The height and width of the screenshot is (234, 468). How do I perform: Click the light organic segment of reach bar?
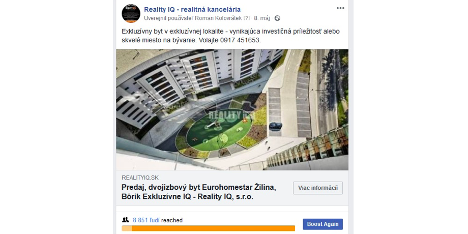pyautogui.click(x=127, y=228)
